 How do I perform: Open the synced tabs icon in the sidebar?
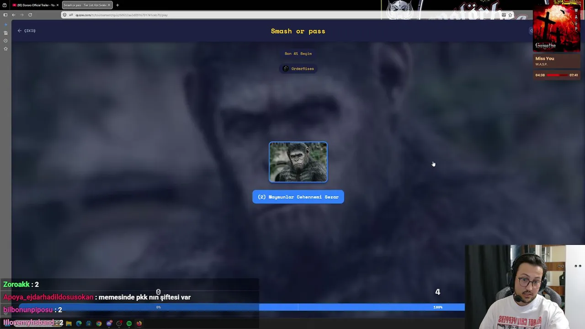[5, 33]
